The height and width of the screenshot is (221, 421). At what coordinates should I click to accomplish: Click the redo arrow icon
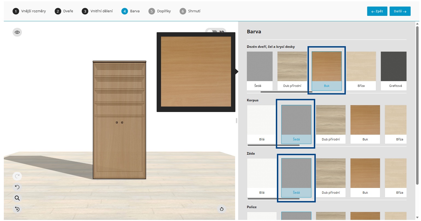click(17, 176)
